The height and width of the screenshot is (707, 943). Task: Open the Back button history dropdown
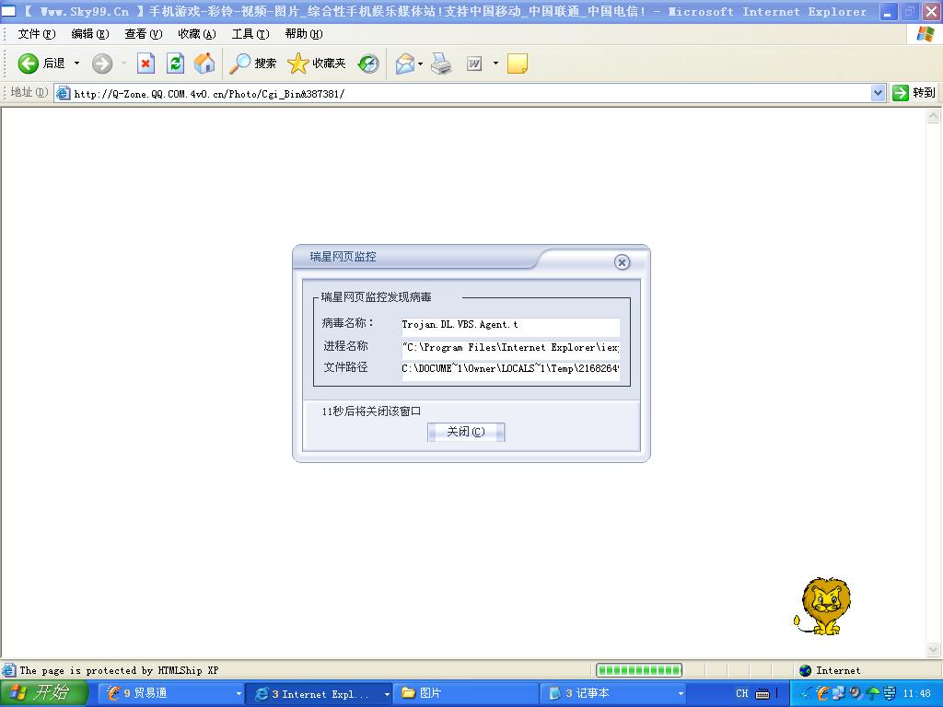(x=76, y=64)
